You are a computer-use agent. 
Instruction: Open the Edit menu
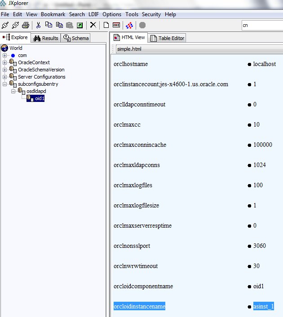coord(18,14)
